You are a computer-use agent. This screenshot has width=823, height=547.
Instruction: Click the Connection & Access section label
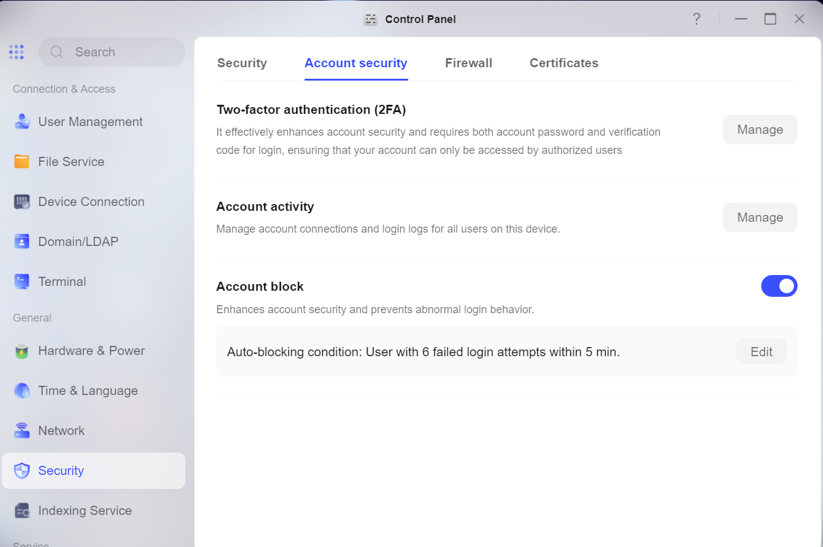tap(64, 89)
